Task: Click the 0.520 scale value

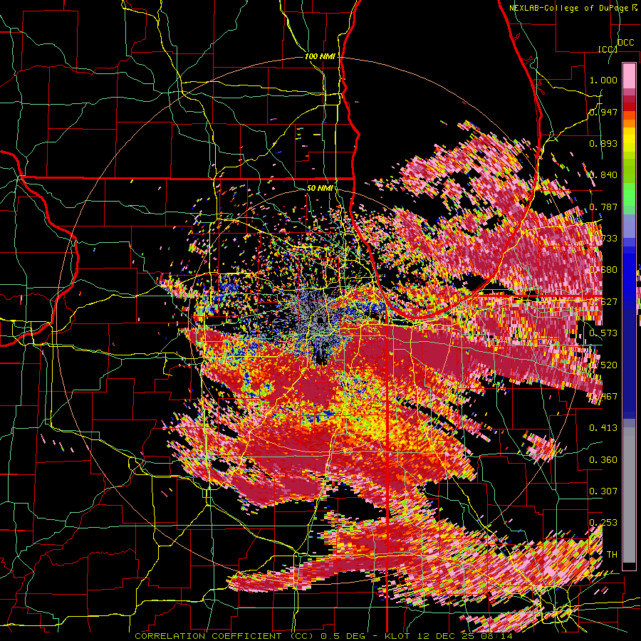Action: pos(603,365)
